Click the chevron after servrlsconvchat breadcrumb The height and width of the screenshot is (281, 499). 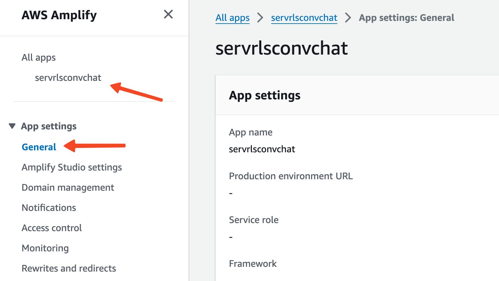pyautogui.click(x=348, y=18)
